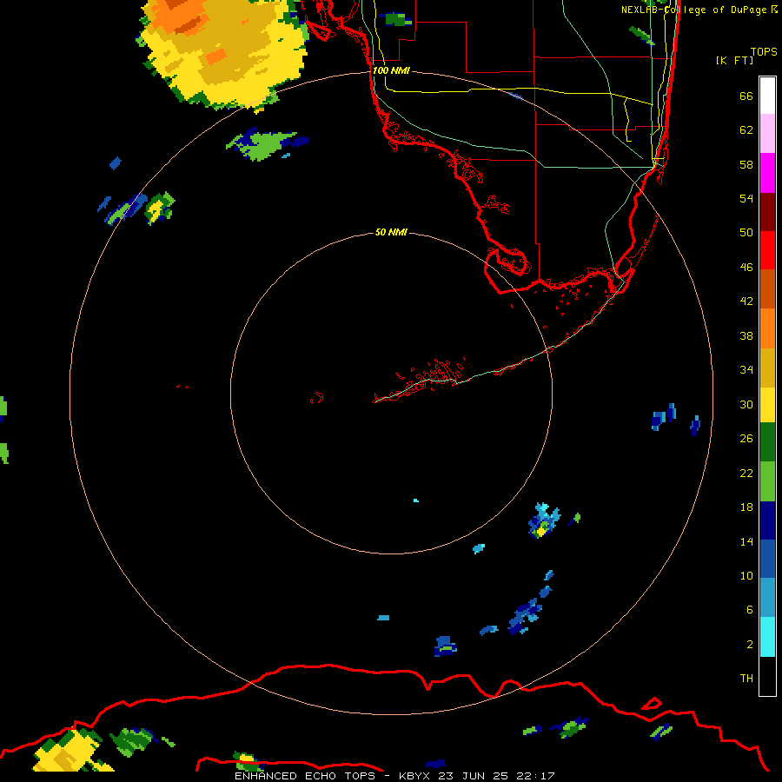The height and width of the screenshot is (782, 782).
Task: Select the "62" scale value
Action: [746, 130]
